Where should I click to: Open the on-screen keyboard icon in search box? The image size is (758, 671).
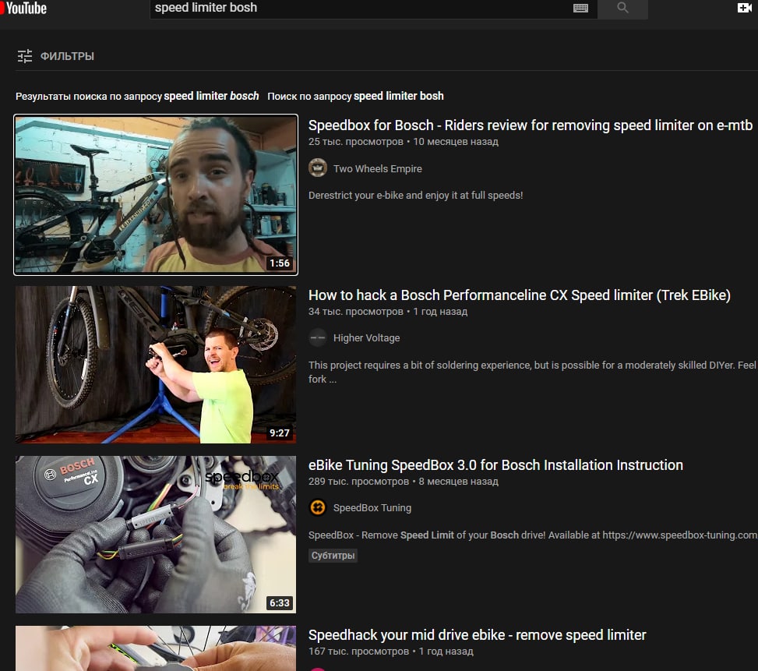click(x=580, y=8)
